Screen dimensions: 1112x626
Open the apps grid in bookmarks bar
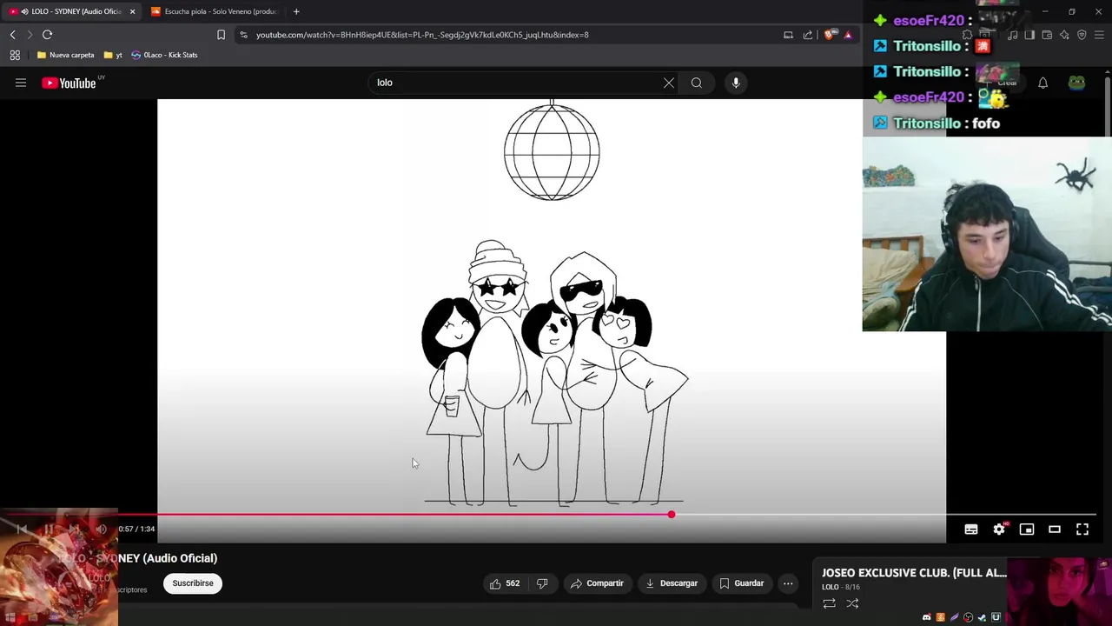coord(15,55)
